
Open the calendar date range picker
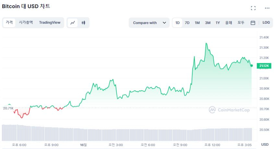[253, 23]
